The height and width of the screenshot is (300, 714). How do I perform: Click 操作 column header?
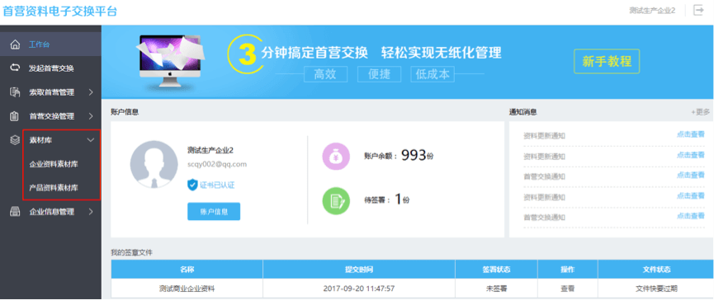567,270
